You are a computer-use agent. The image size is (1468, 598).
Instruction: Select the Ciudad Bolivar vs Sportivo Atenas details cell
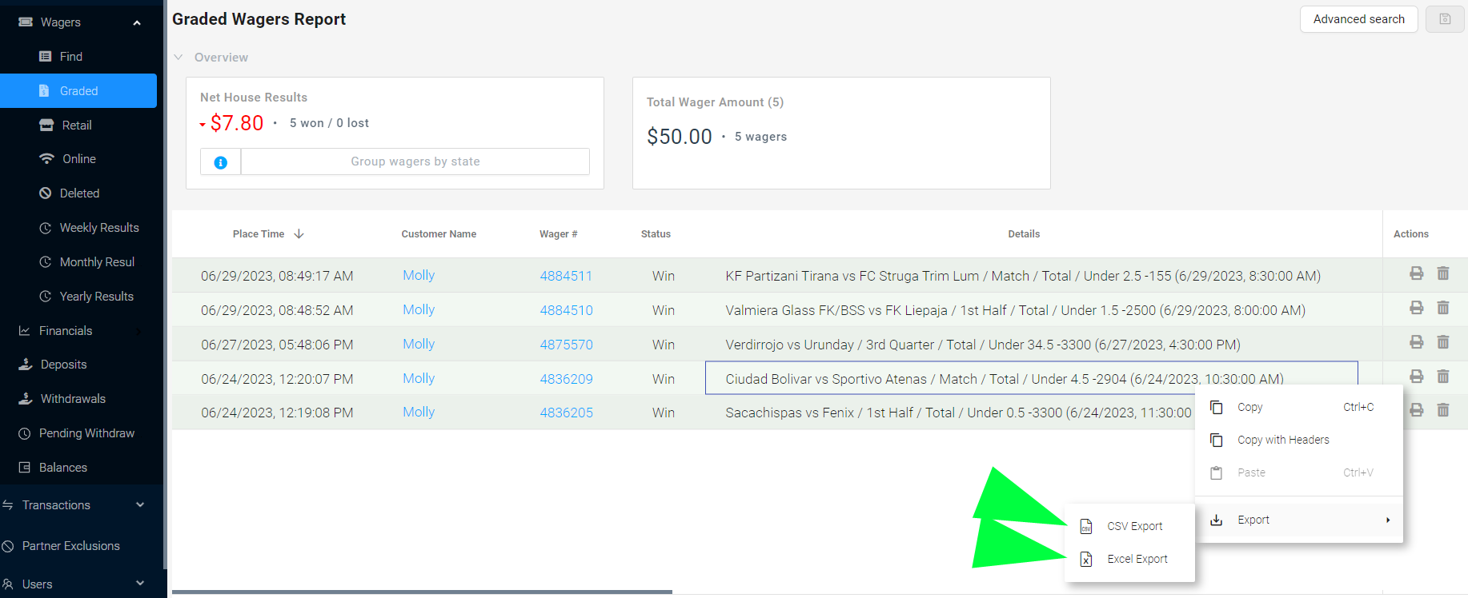[x=1032, y=378]
